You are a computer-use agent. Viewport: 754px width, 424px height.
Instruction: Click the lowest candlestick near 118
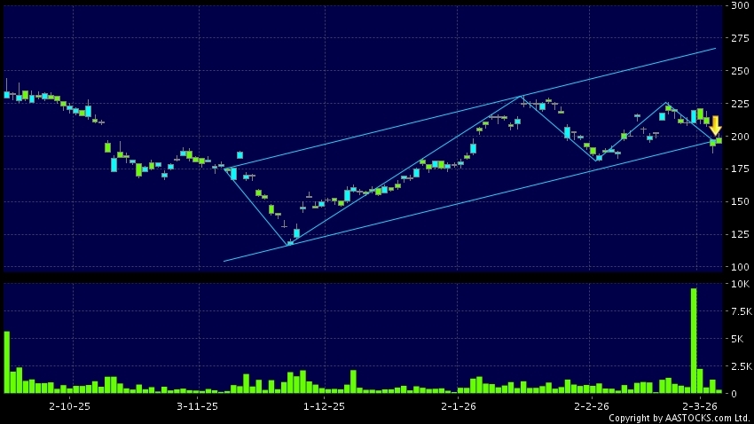289,242
